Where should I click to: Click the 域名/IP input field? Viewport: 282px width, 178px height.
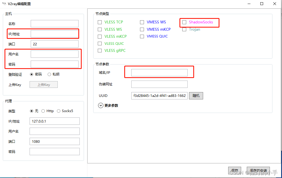[x=159, y=73]
